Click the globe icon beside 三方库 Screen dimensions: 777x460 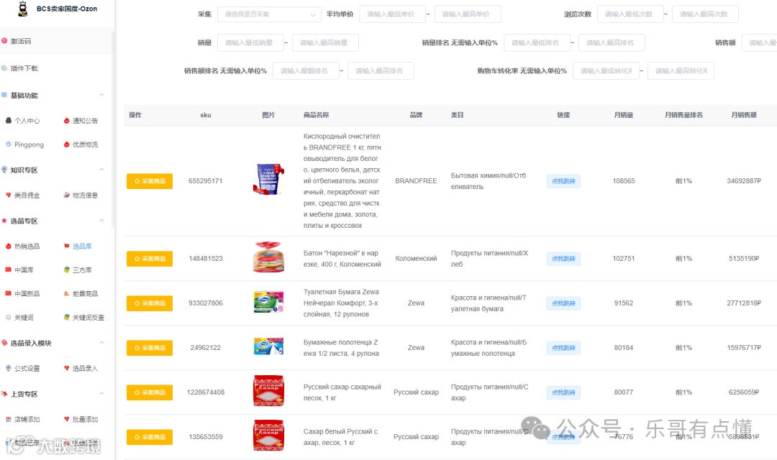coord(66,270)
